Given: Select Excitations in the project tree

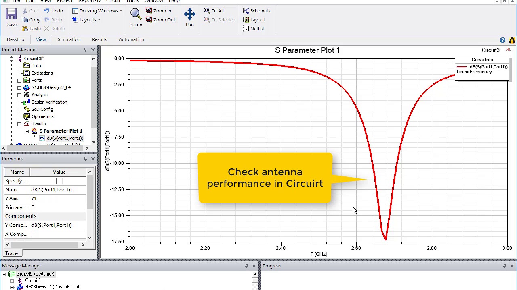Looking at the screenshot, I should pos(42,73).
